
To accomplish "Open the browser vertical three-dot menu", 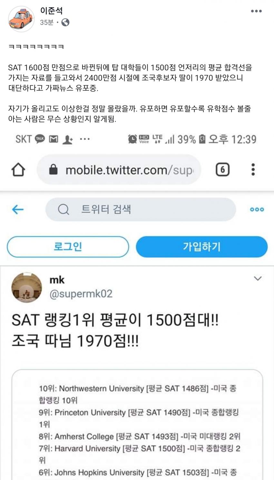I will 253,169.
